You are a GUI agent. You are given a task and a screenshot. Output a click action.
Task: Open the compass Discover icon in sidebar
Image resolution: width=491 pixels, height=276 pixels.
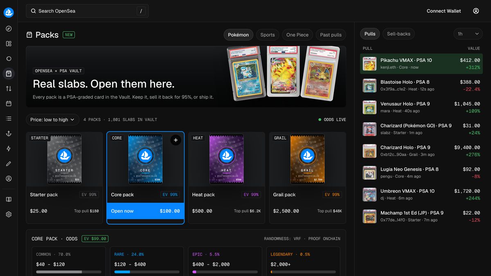point(9,29)
